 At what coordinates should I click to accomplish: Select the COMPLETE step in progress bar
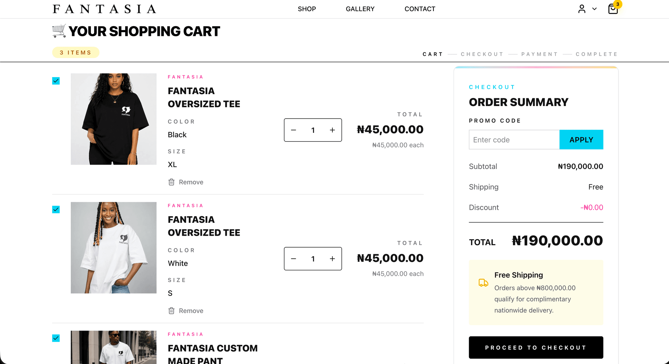coord(597,54)
